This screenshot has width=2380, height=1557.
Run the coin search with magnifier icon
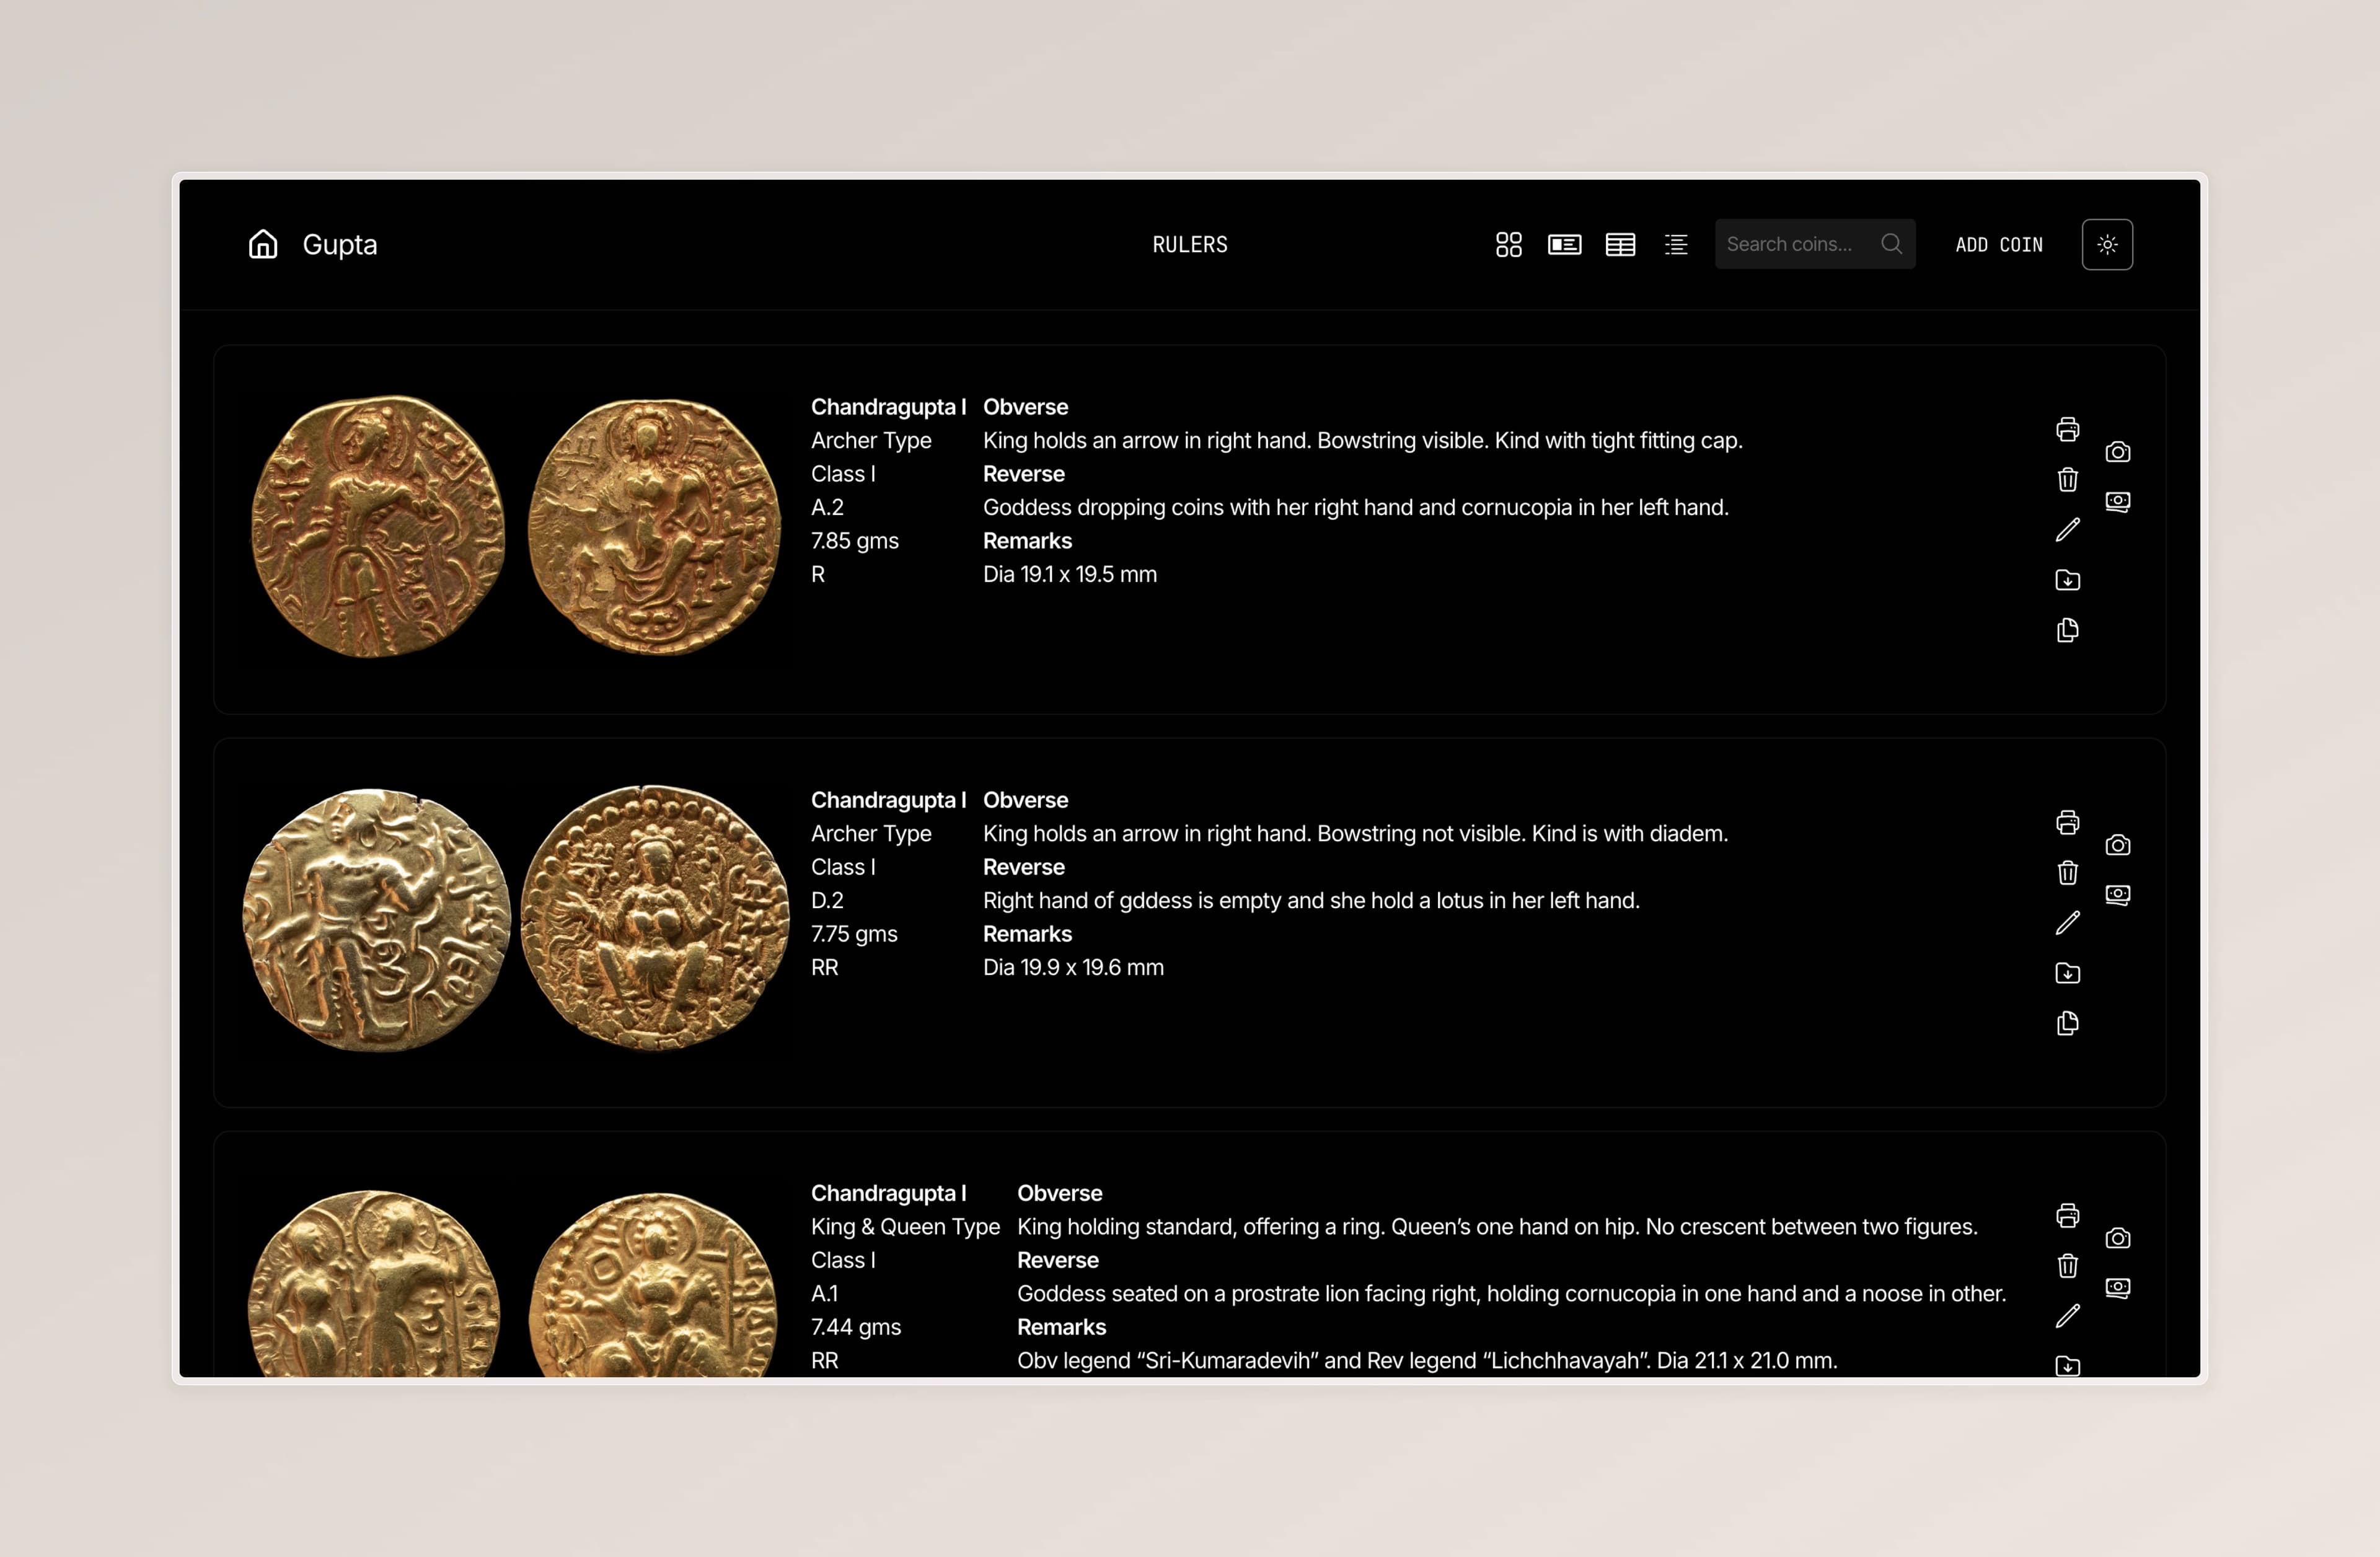tap(1891, 244)
